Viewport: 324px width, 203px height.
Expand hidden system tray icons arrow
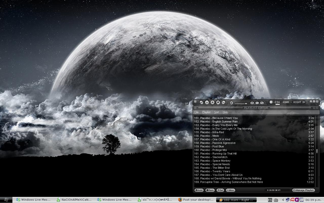(x=283, y=200)
